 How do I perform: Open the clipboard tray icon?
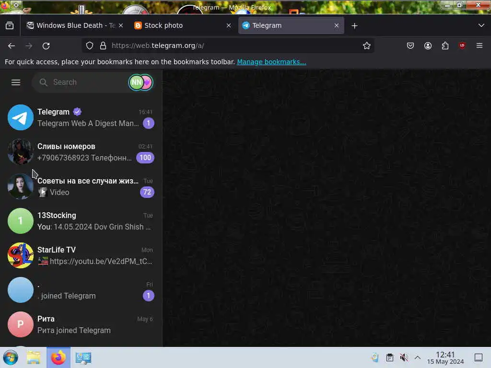[389, 357]
